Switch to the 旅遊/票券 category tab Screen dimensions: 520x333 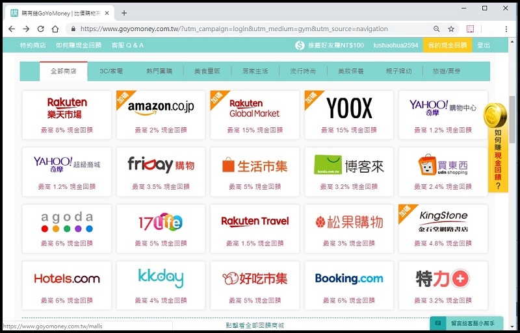[x=447, y=71]
